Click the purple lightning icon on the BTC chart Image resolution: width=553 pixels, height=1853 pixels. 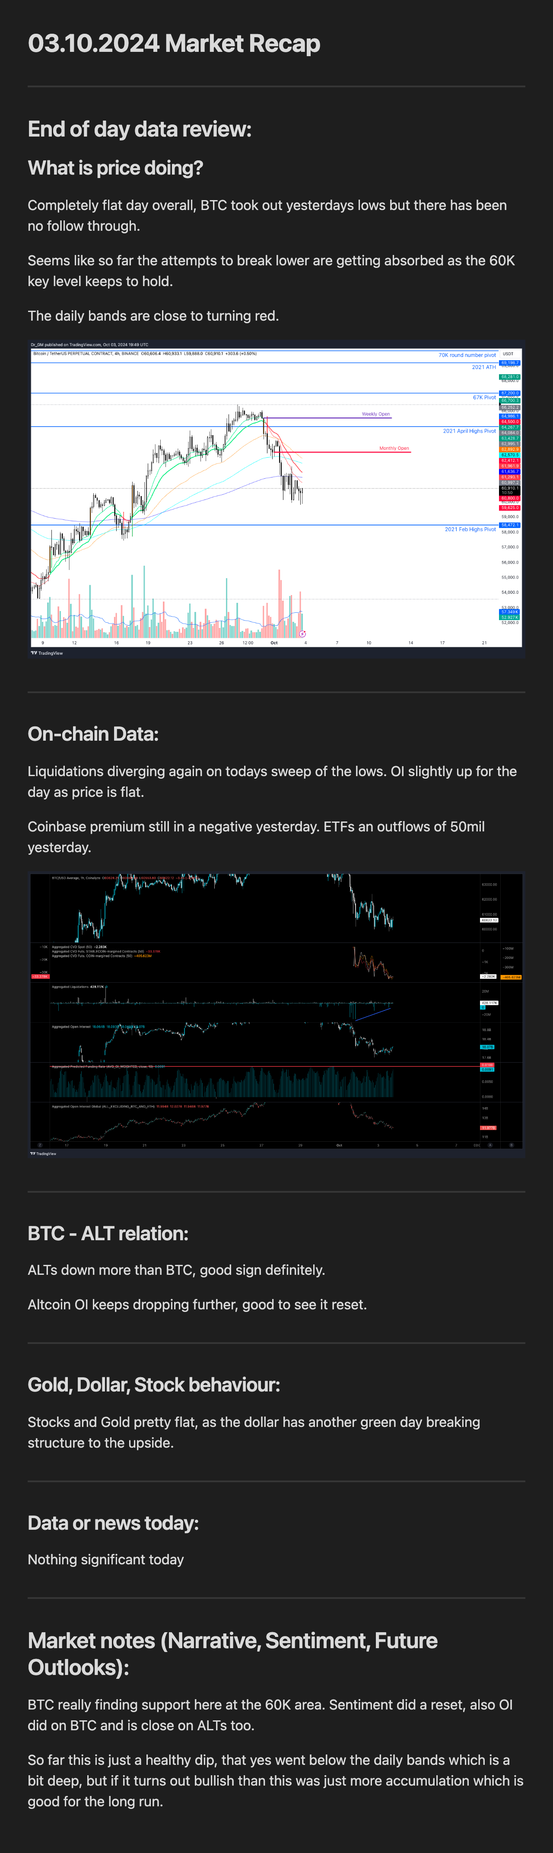pos(303,634)
